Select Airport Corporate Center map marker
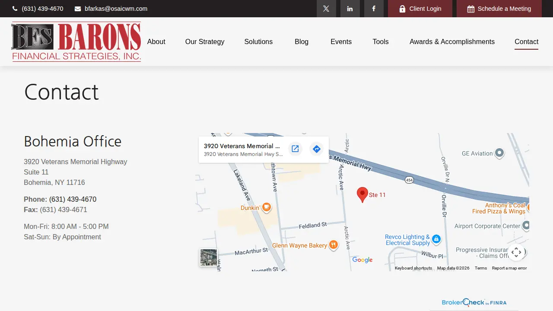Viewport: 553px width, 311px height. (526, 225)
